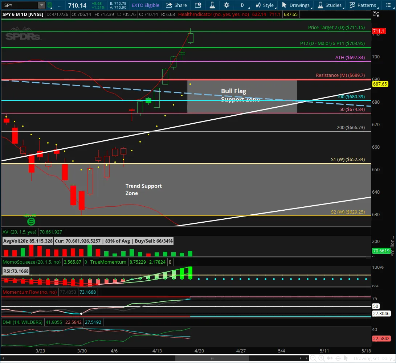
Task: Click the EXTO Eligible link
Action: 145,5
